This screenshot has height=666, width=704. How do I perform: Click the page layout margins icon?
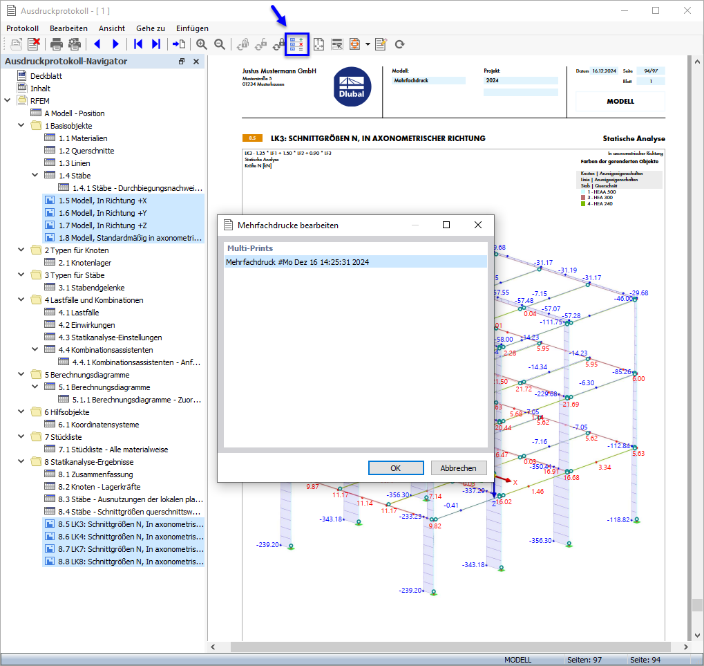tap(318, 44)
